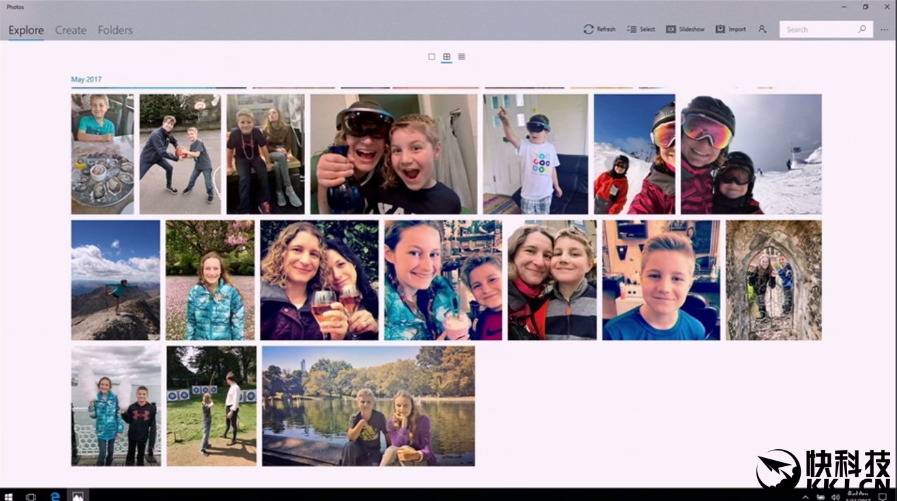Click the May 2017 date header link
Image resolution: width=897 pixels, height=501 pixels.
(x=86, y=80)
